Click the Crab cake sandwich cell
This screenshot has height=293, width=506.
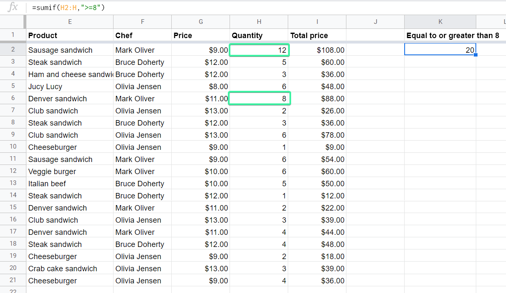click(62, 268)
